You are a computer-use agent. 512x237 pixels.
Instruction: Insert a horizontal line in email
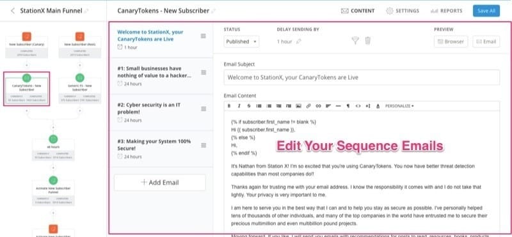339,106
